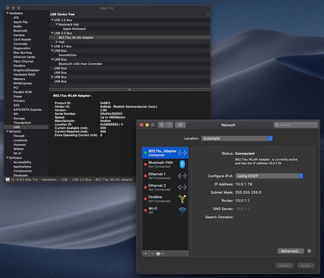This screenshot has height=278, width=324.
Task: Select Thunderbolt in sidebar
Action: click(22, 123)
